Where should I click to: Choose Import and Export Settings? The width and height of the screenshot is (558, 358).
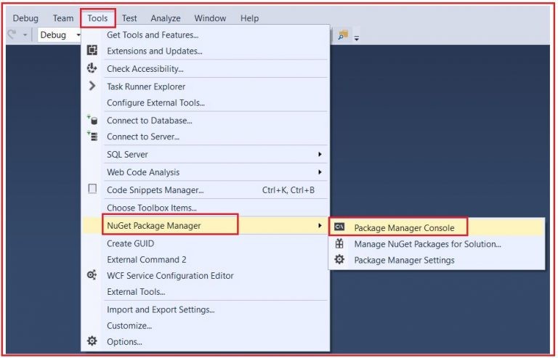point(161,309)
